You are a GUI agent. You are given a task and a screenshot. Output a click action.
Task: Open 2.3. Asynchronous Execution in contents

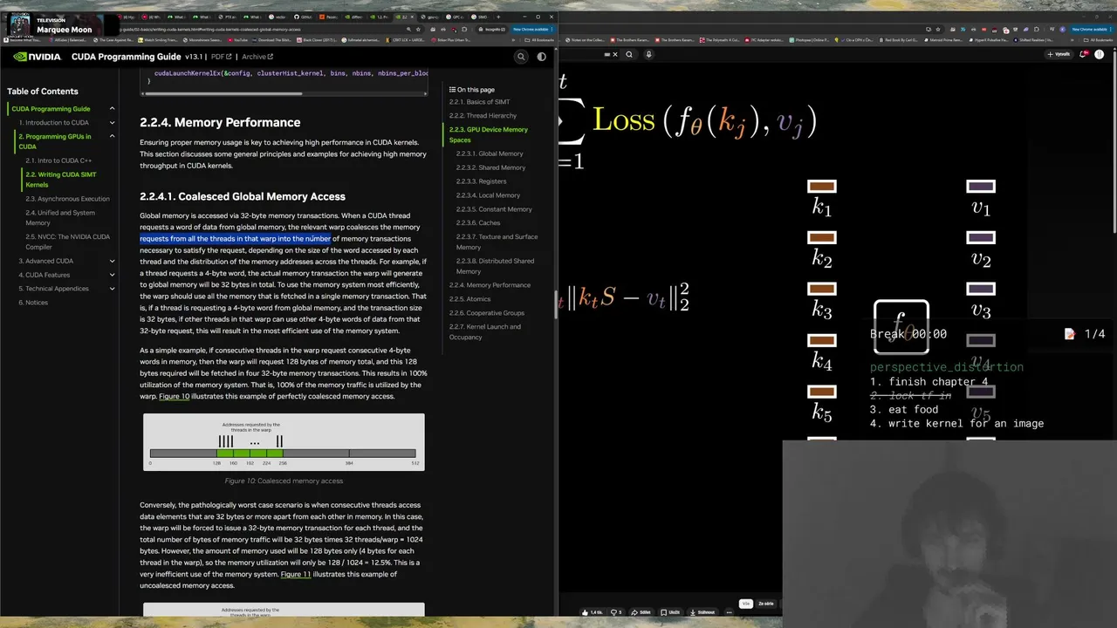click(x=67, y=199)
